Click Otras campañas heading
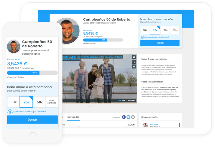The width and height of the screenshot is (215, 147). tap(150, 117)
